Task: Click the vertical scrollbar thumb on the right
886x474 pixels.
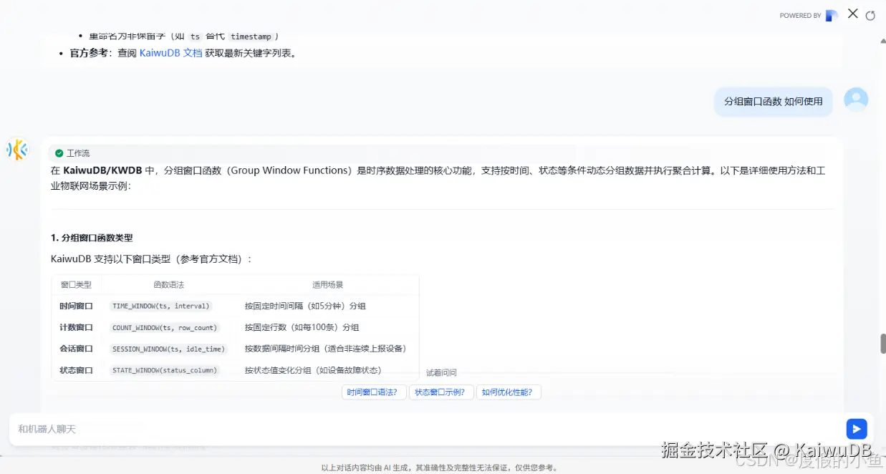Action: click(883, 344)
